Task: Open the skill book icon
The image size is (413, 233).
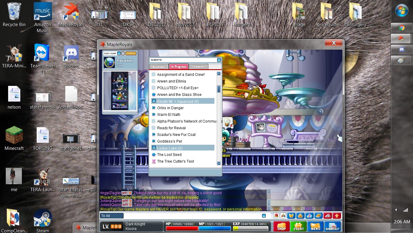Action: [318, 216]
